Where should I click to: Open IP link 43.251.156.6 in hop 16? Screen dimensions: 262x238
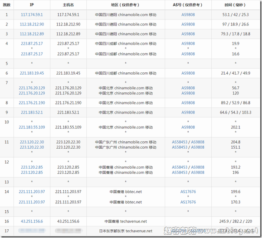[32, 221]
